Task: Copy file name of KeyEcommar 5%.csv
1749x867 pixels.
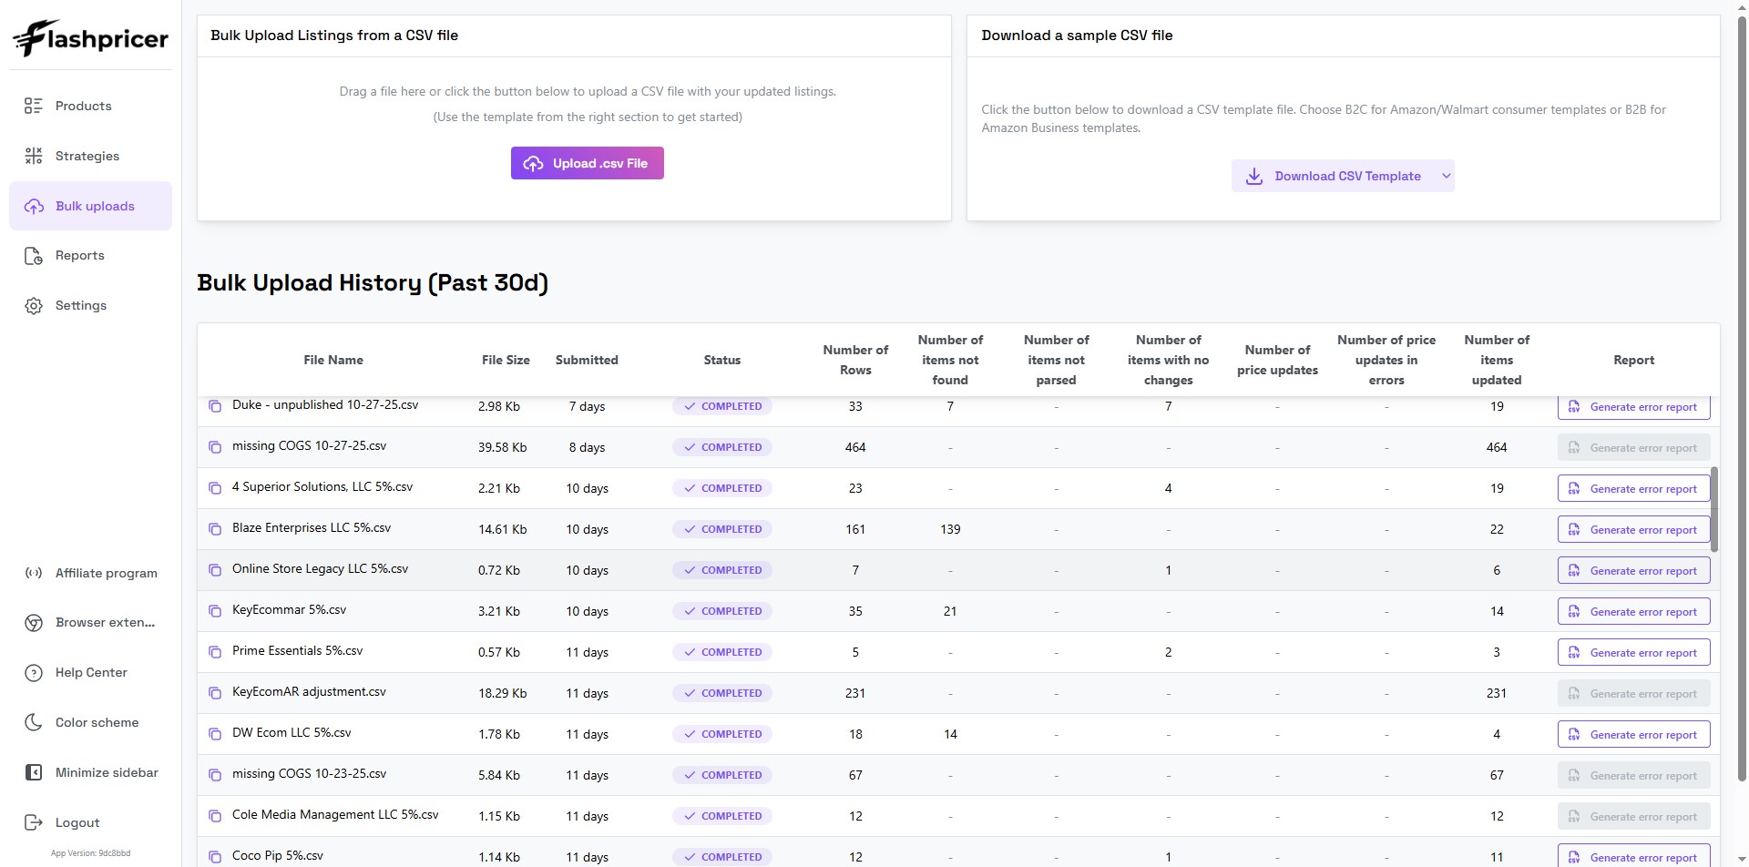Action: [x=215, y=611]
